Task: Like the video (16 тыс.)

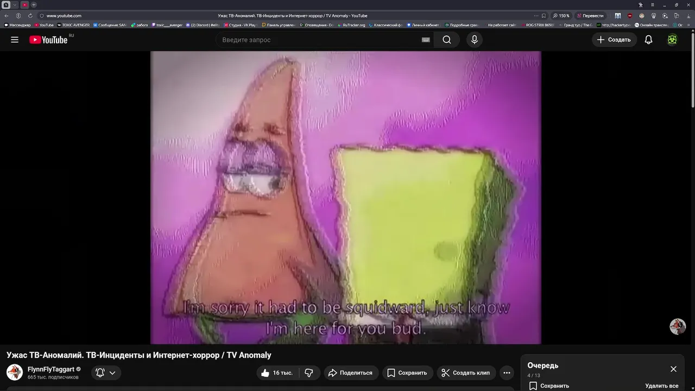Action: pyautogui.click(x=277, y=373)
